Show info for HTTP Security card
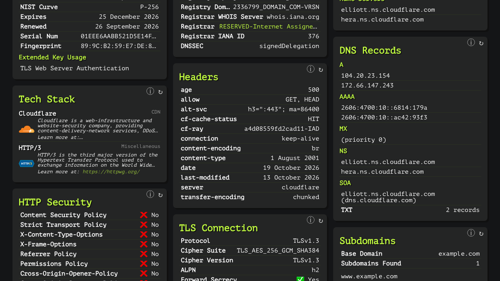This screenshot has height=281, width=500. [150, 194]
